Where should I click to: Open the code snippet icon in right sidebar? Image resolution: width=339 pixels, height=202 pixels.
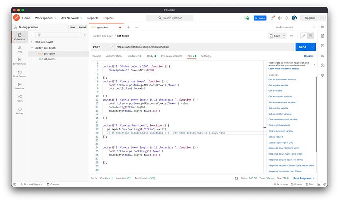323,56
